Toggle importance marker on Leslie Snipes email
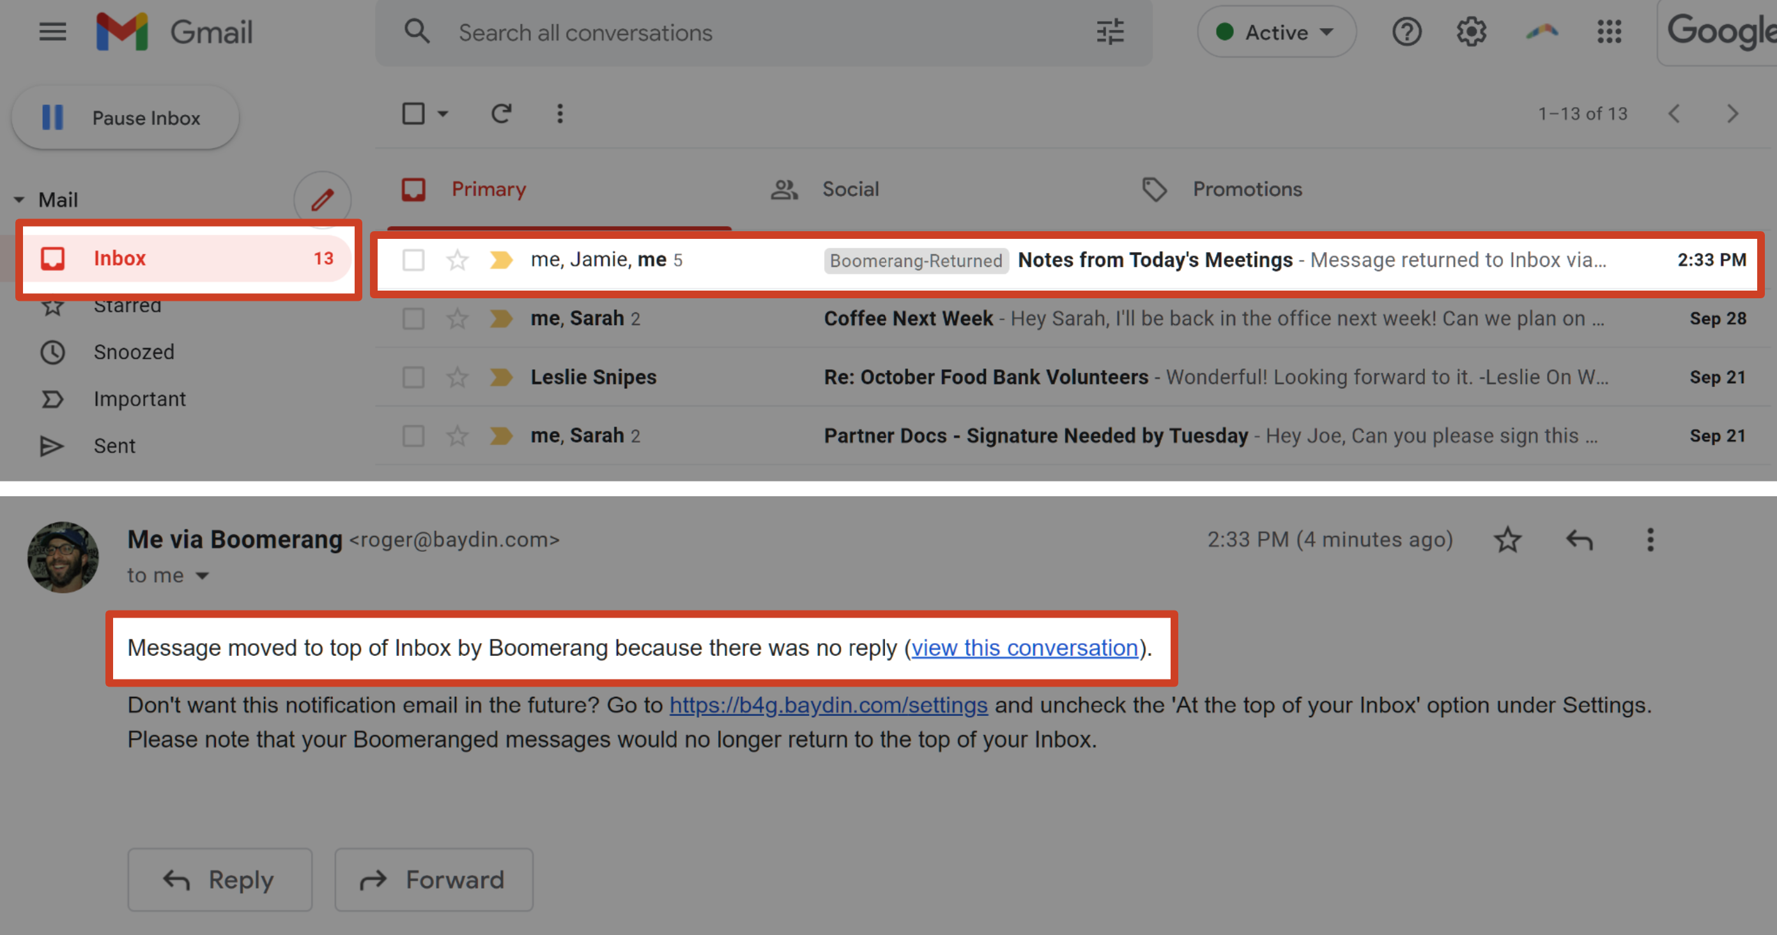This screenshot has width=1777, height=935. tap(502, 377)
